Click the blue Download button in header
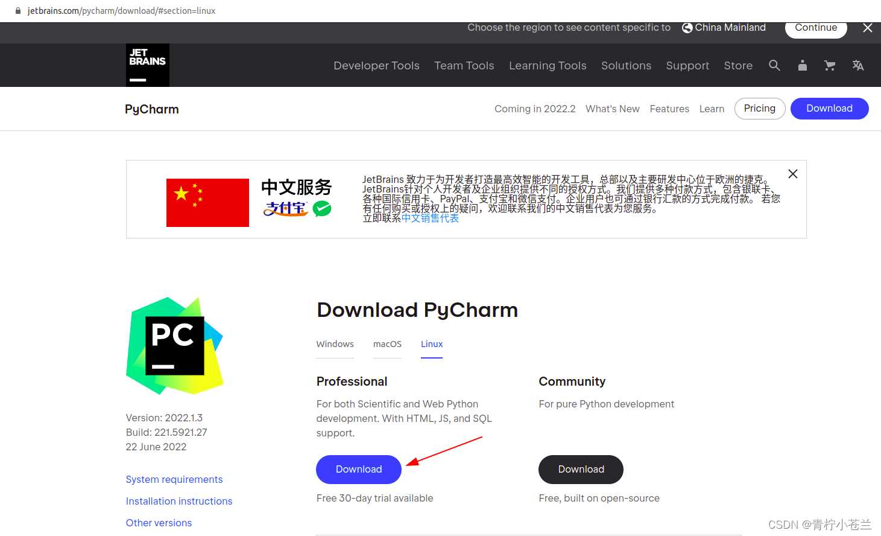The height and width of the screenshot is (536, 881). 829,109
